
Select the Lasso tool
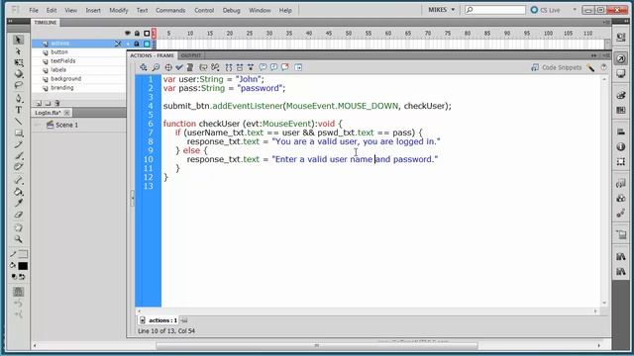(x=18, y=85)
